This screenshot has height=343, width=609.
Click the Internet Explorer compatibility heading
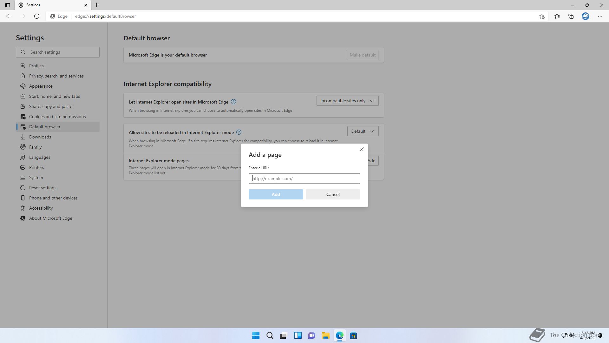[x=167, y=84]
